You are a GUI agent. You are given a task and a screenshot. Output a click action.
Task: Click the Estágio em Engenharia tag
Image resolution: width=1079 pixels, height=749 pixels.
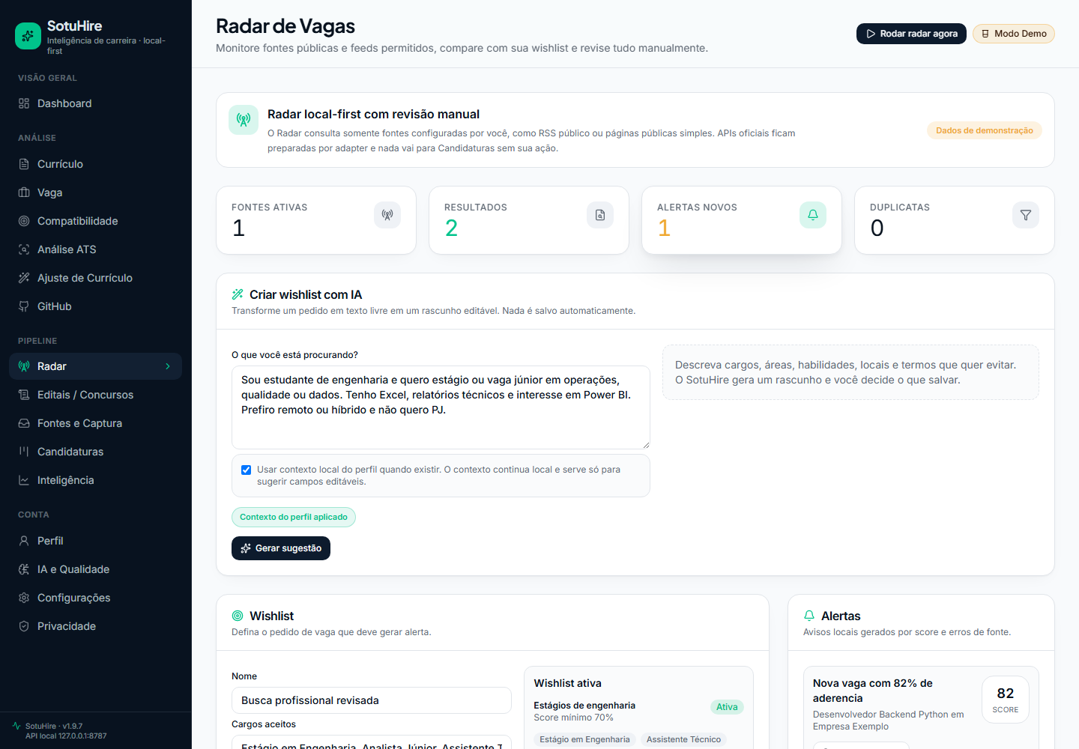584,739
